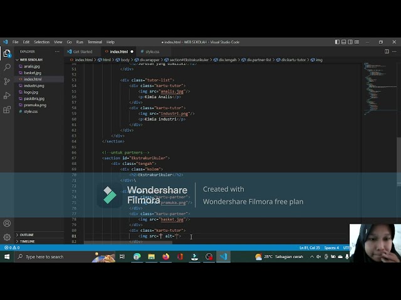Open the Selection menu
The height and width of the screenshot is (300, 401).
tap(42, 42)
